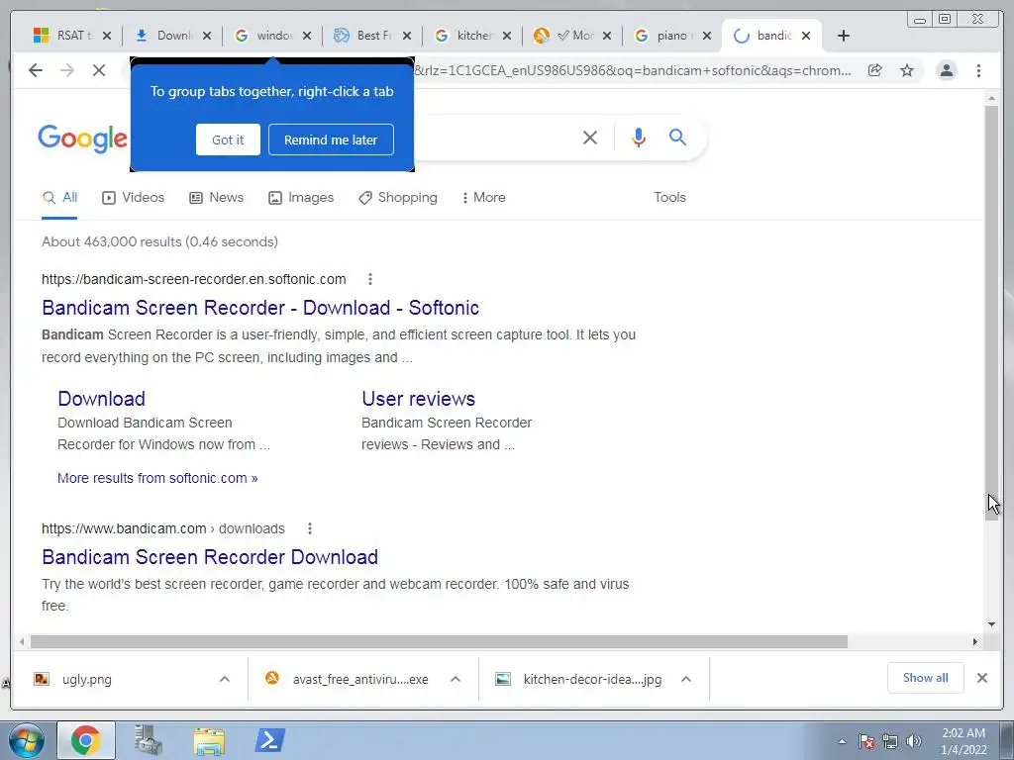Dismiss tab group tip with Got it
Screen dimensions: 1014x760
228,140
